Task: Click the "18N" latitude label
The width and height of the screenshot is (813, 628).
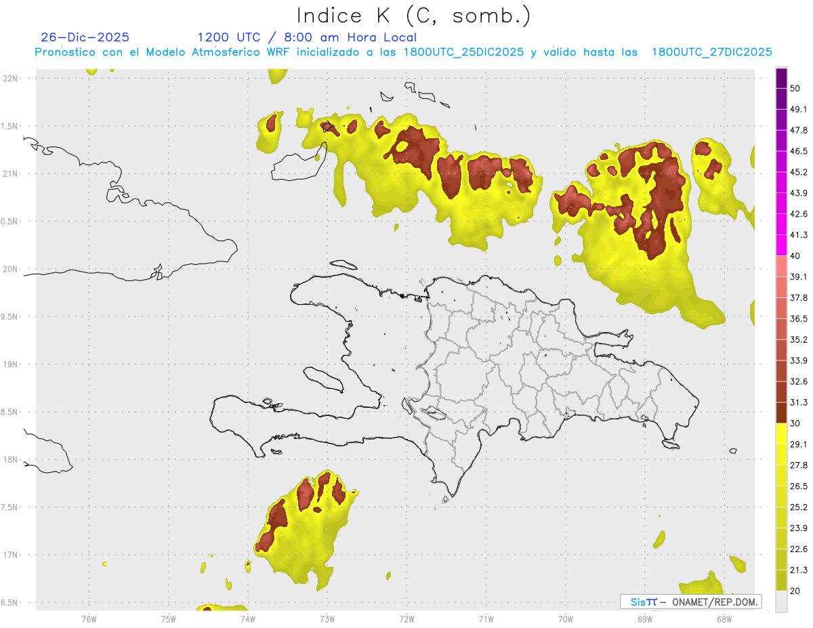Action: [x=11, y=459]
